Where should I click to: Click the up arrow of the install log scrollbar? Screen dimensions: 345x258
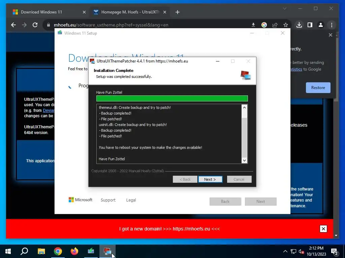click(244, 107)
